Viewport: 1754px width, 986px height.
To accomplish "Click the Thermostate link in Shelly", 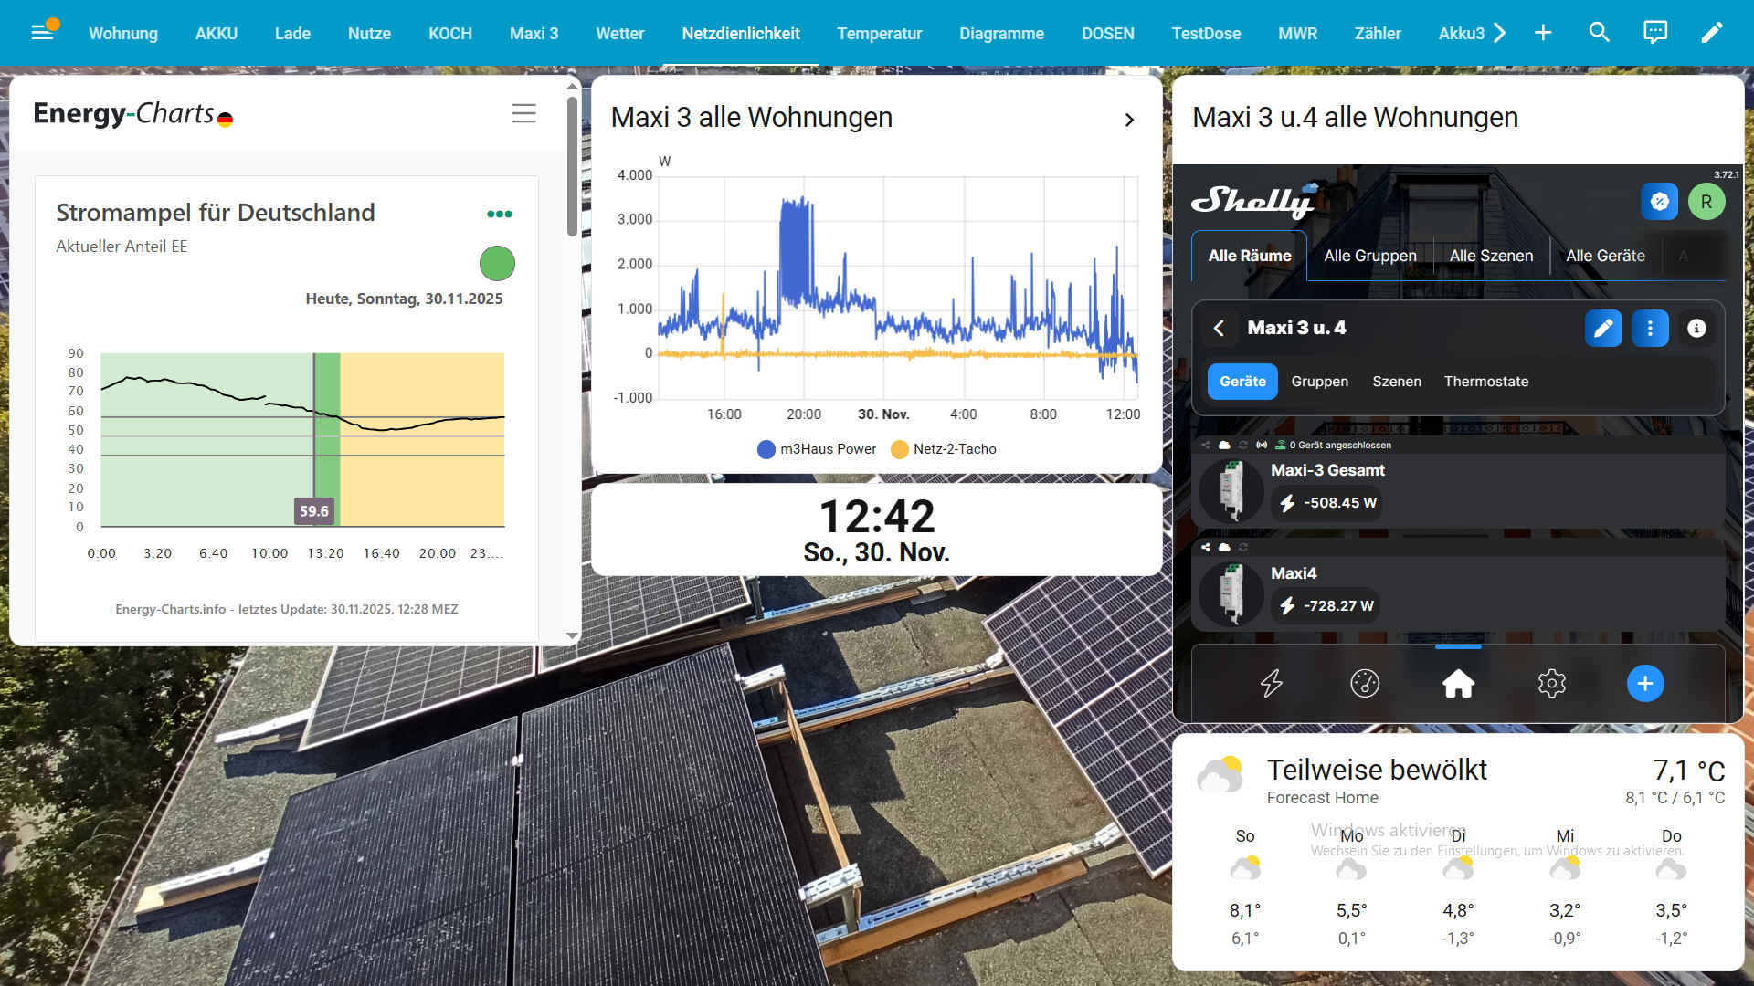I will tap(1485, 382).
